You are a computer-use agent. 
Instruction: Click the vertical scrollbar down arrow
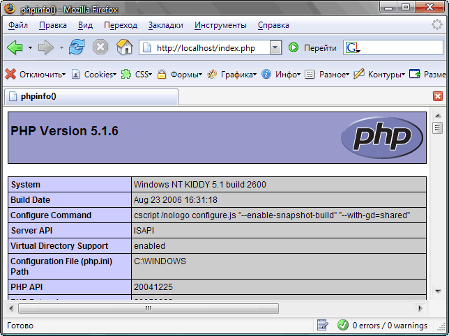point(438,291)
